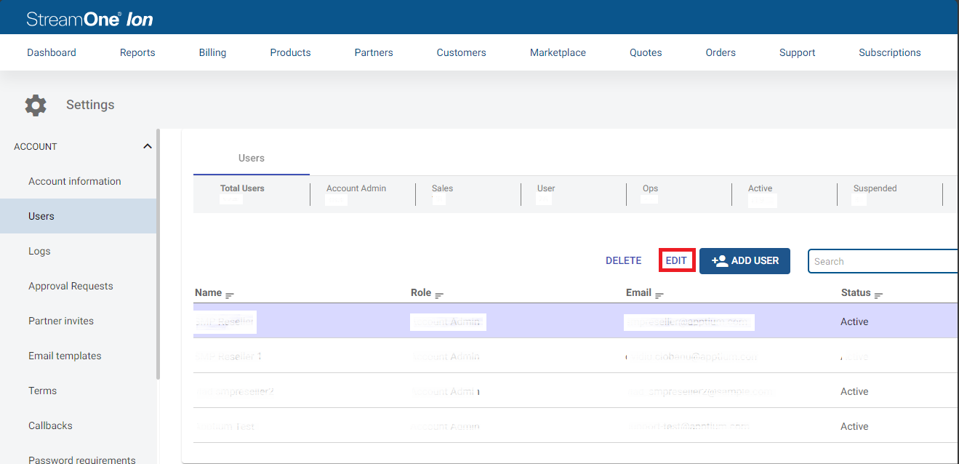Open Callbacks in the sidebar
The width and height of the screenshot is (959, 464).
[x=50, y=425]
